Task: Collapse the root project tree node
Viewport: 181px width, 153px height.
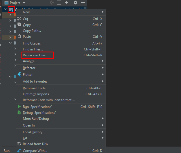Action: (5, 9)
